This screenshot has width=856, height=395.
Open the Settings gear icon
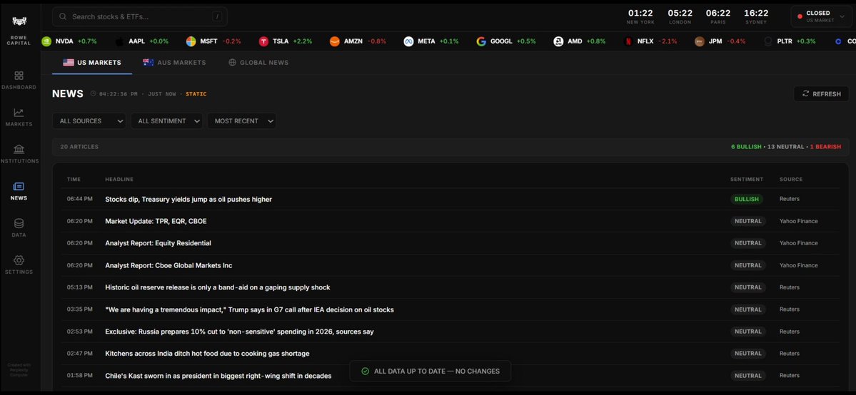click(x=19, y=260)
